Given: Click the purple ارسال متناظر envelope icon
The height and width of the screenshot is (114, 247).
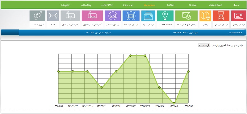Looking at the screenshot, I should click(113, 16).
